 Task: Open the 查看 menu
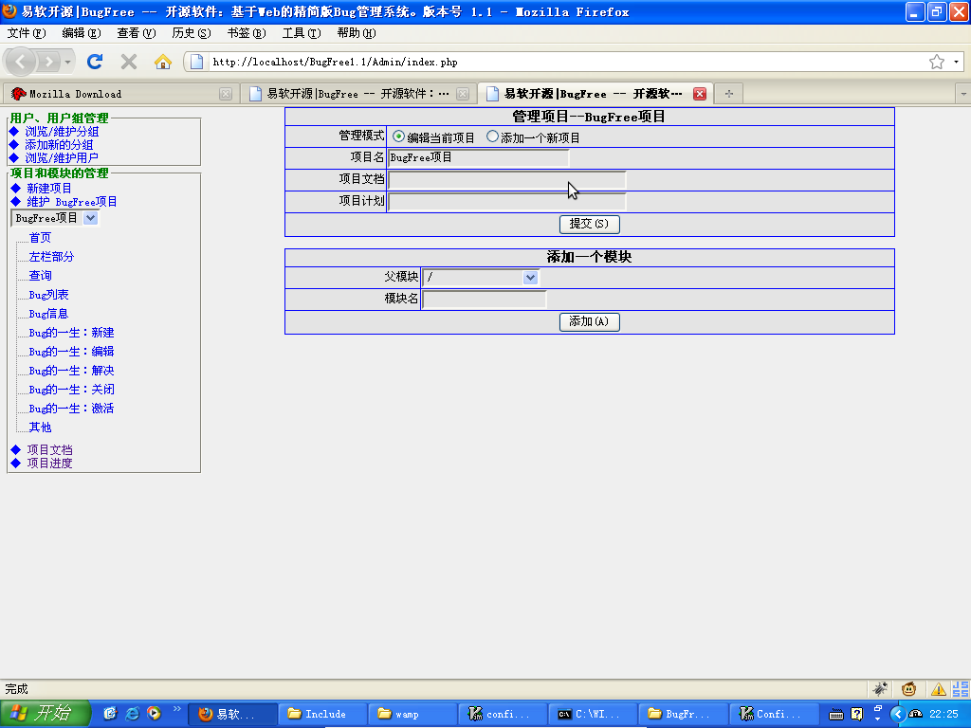137,33
